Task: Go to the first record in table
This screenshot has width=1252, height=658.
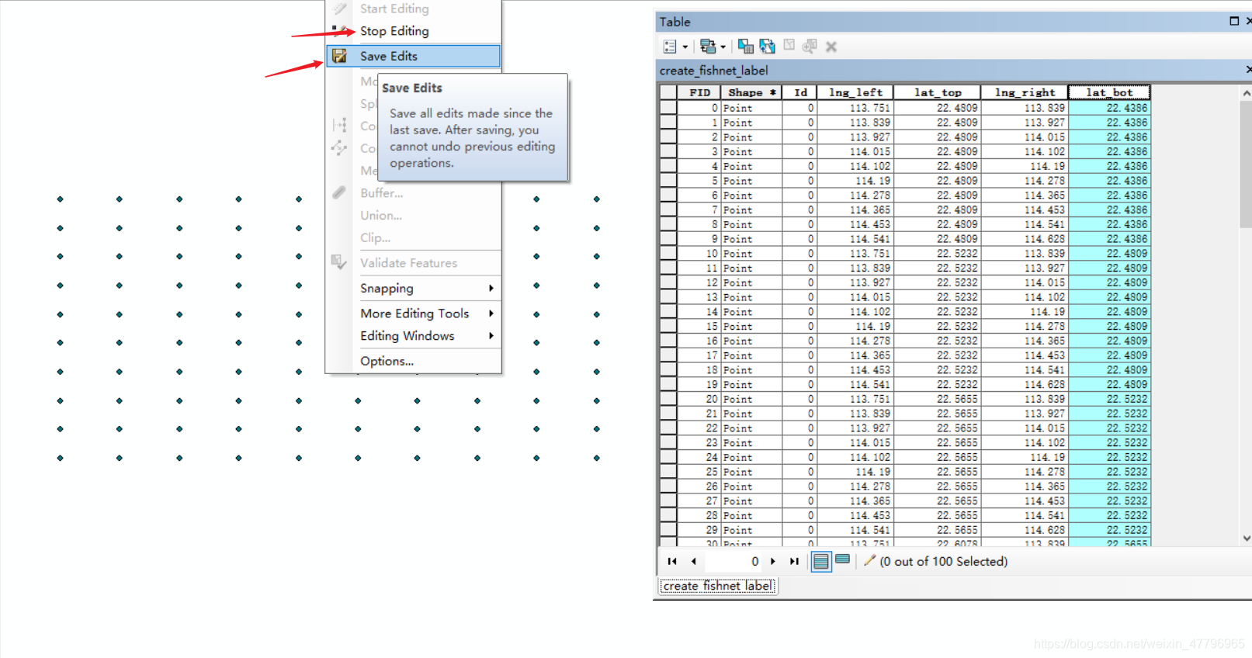Action: [x=672, y=561]
